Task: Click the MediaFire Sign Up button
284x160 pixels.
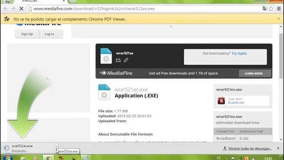Action: (x=27, y=34)
